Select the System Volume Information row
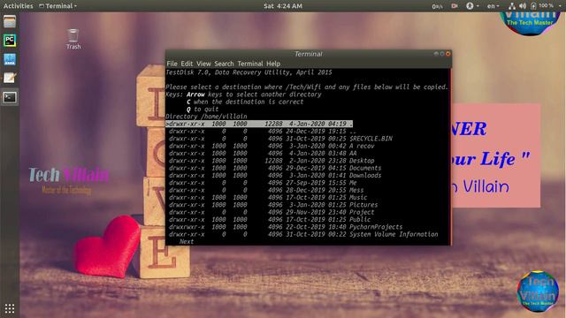This screenshot has width=566, height=318. click(303, 234)
